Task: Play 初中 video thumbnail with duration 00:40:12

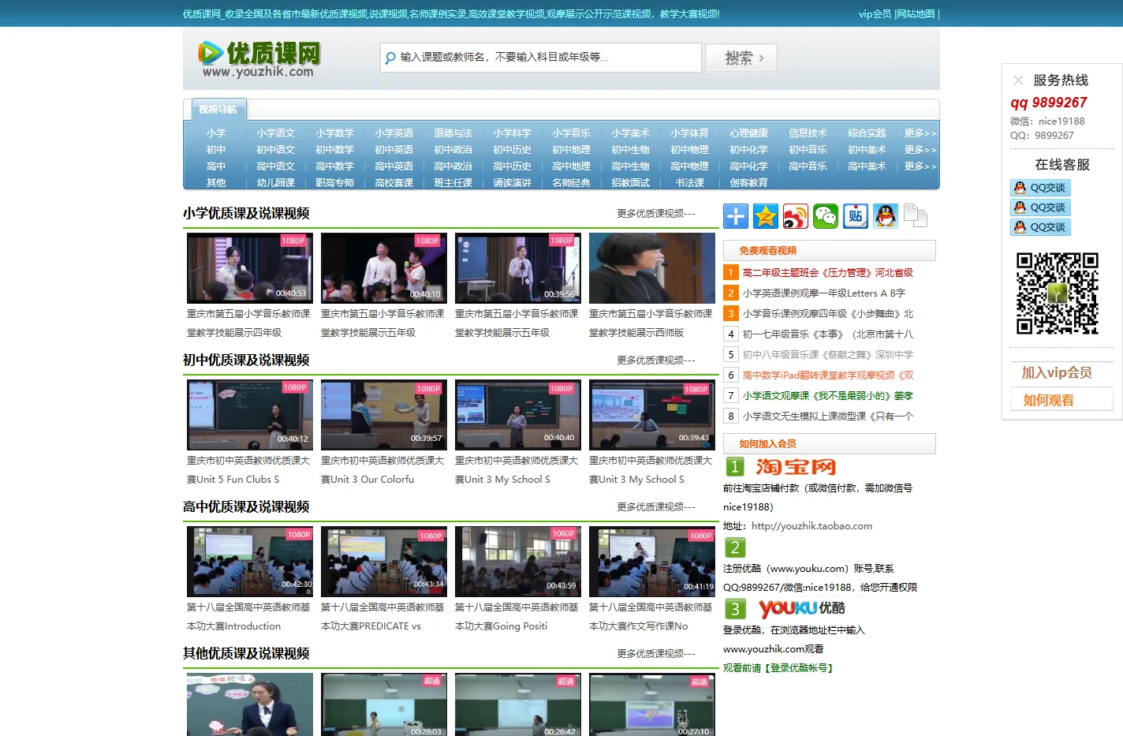Action: tap(250, 415)
